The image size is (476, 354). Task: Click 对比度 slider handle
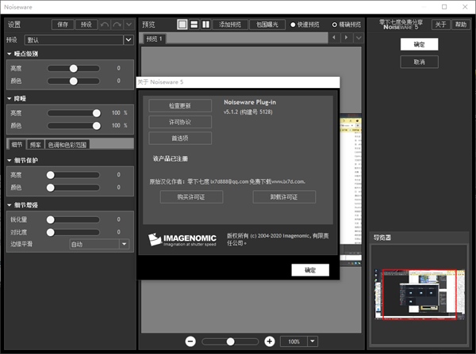[x=51, y=232]
